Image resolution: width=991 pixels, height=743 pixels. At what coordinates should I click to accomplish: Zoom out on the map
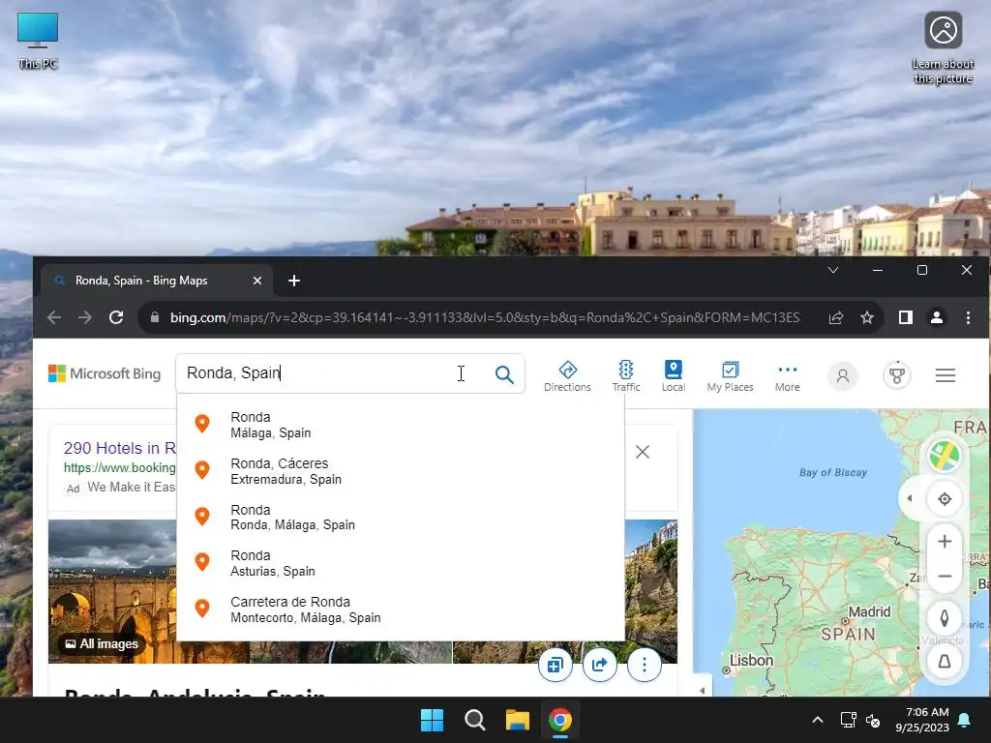945,577
